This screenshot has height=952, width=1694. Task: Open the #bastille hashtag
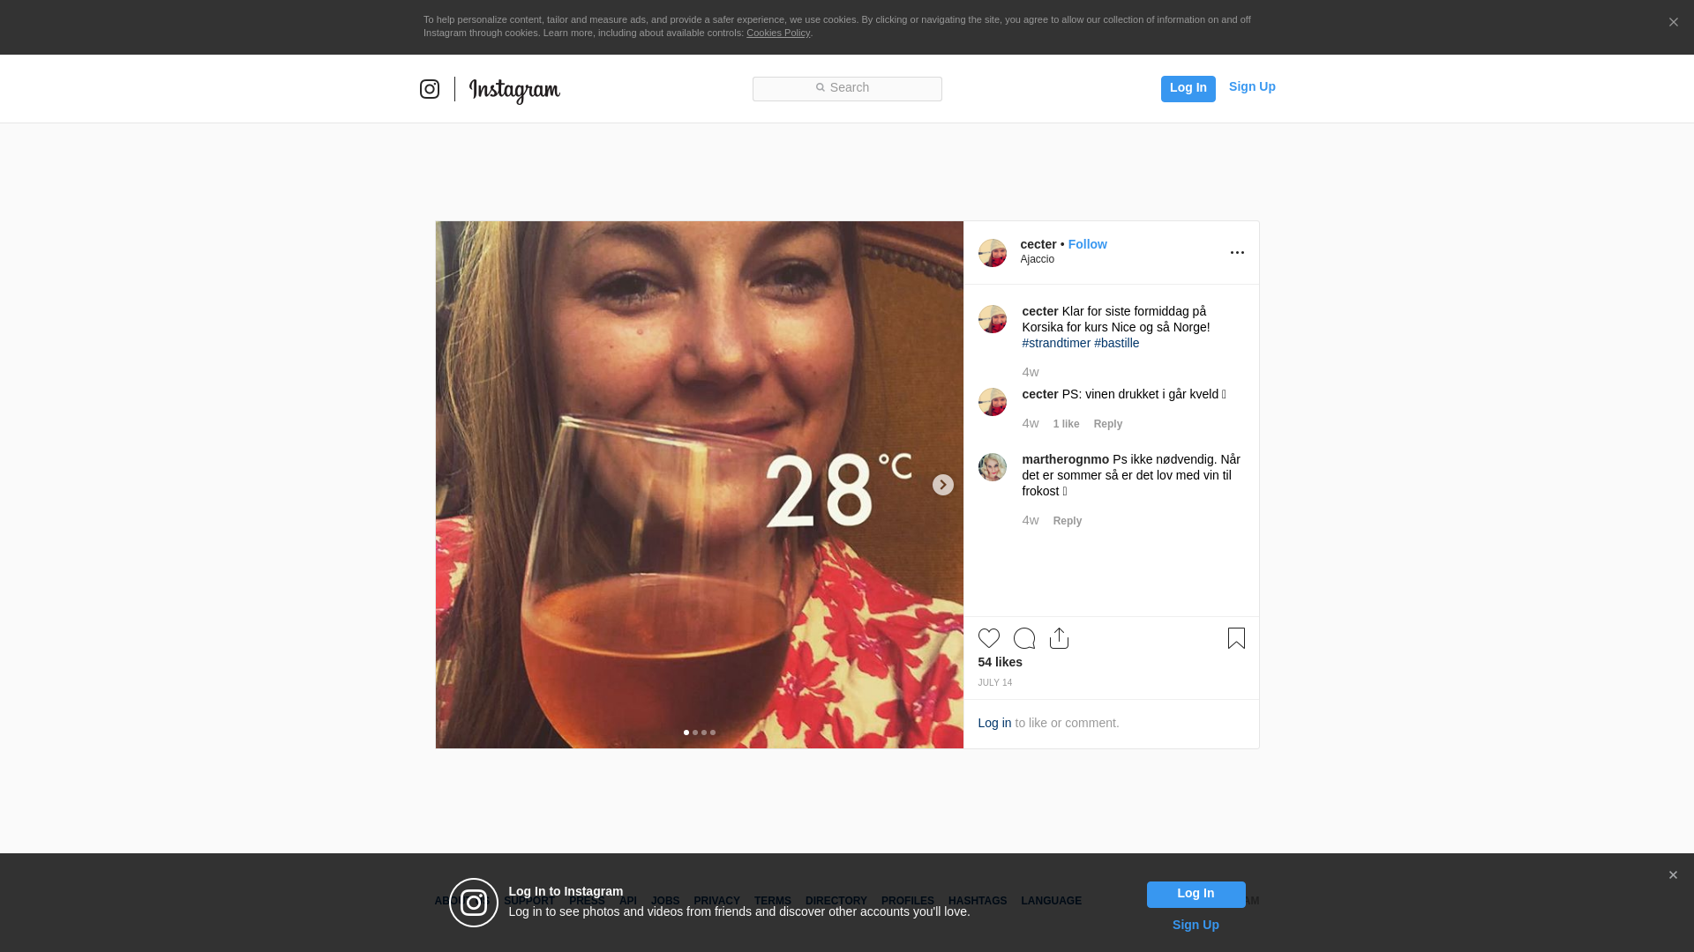tap(1117, 343)
